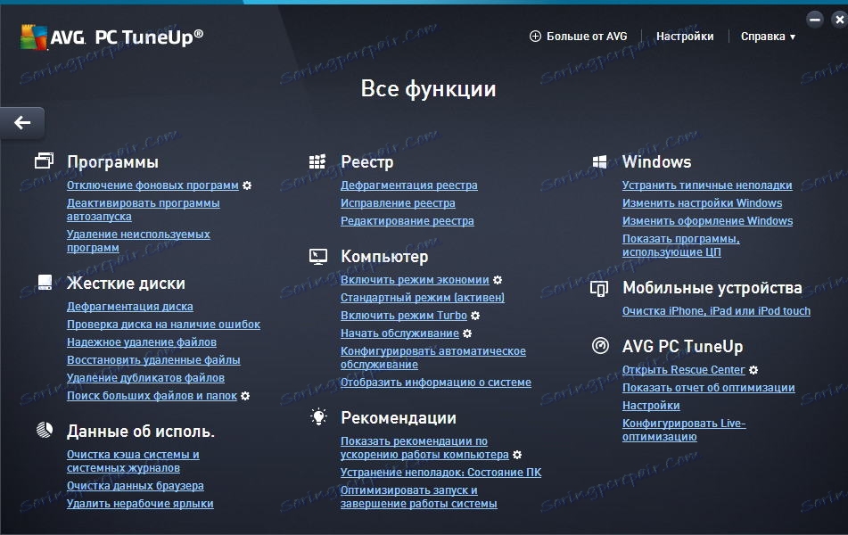Enable Включить режим экономии

(415, 280)
